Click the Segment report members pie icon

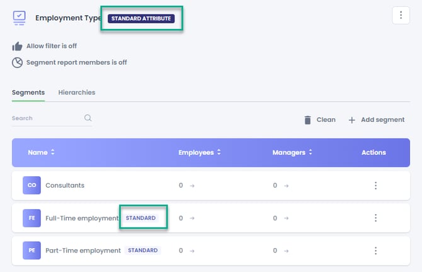tap(17, 62)
